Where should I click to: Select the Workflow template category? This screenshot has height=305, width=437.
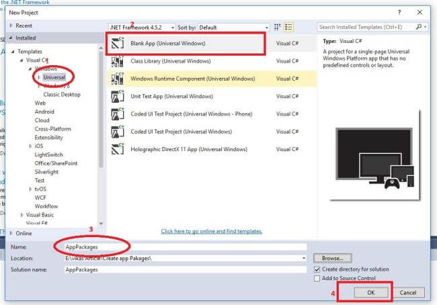46,206
